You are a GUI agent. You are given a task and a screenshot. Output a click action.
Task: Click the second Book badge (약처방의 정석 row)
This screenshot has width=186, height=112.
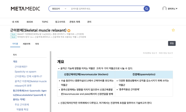click(14, 37)
